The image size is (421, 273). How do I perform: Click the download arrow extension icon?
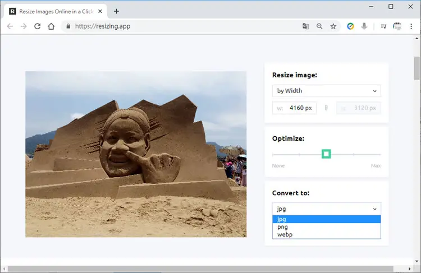point(364,26)
